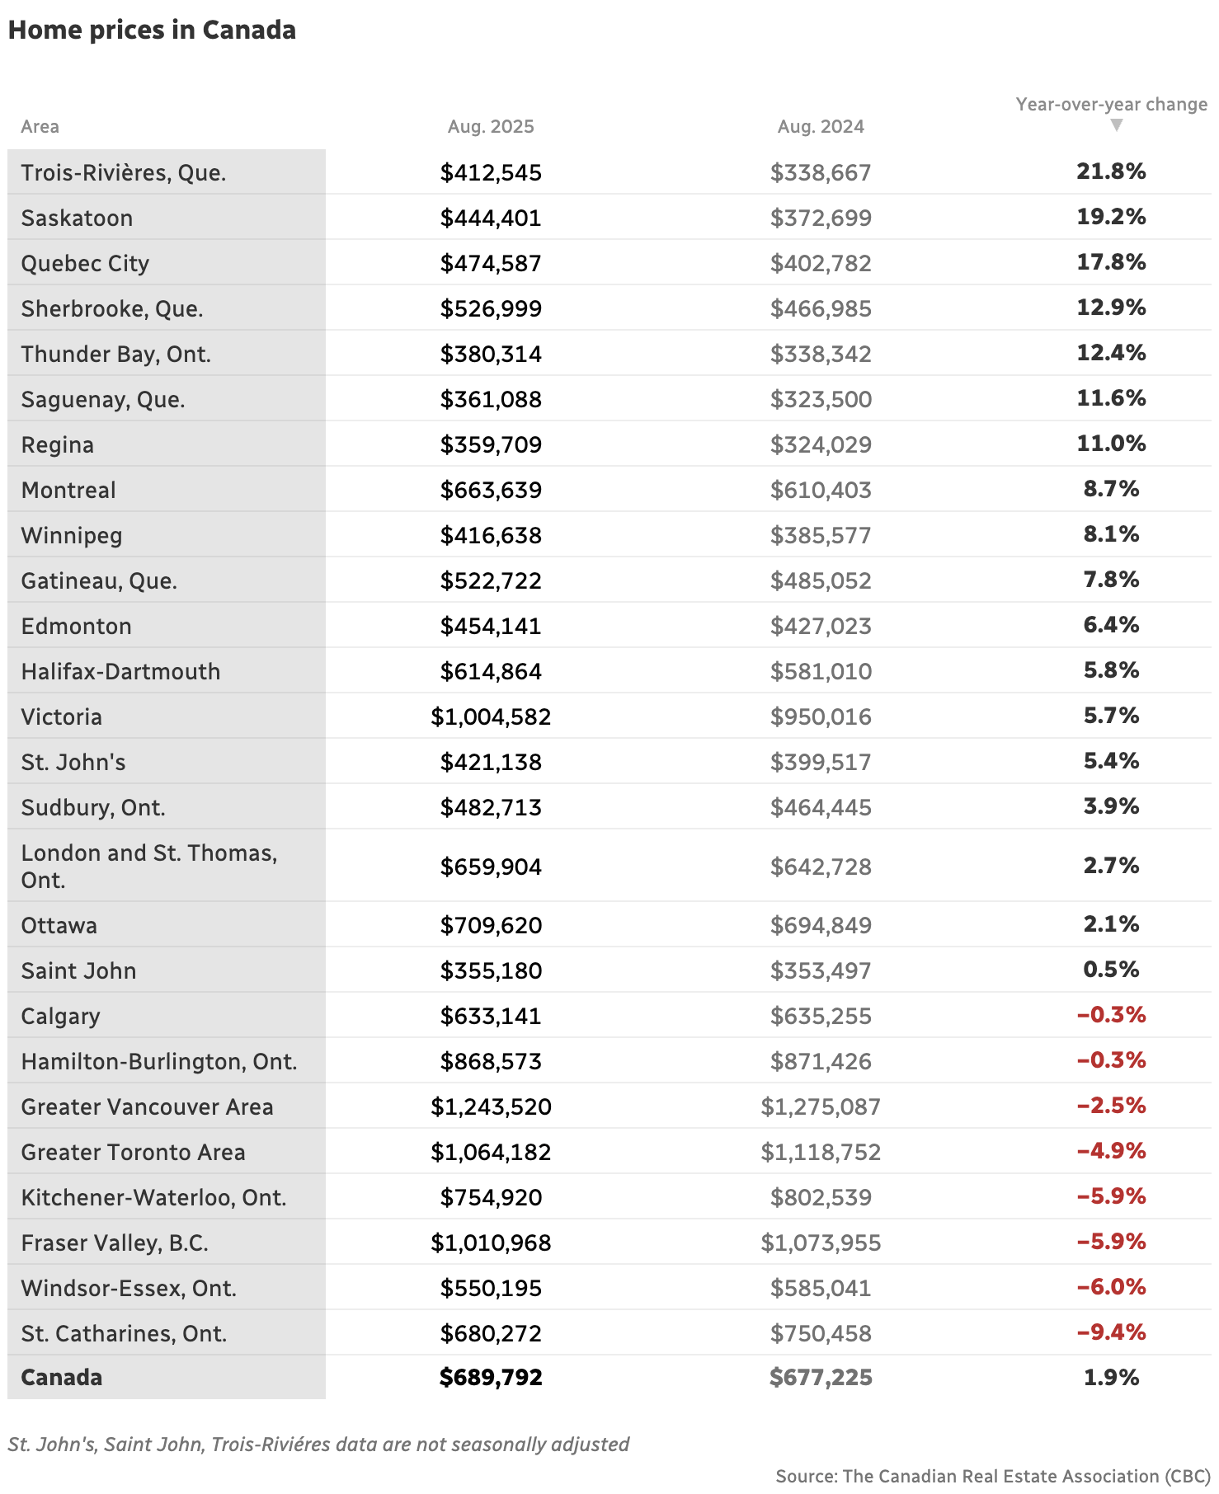This screenshot has height=1494, width=1219.
Task: Sort table by the Area column header
Action: pos(40,127)
